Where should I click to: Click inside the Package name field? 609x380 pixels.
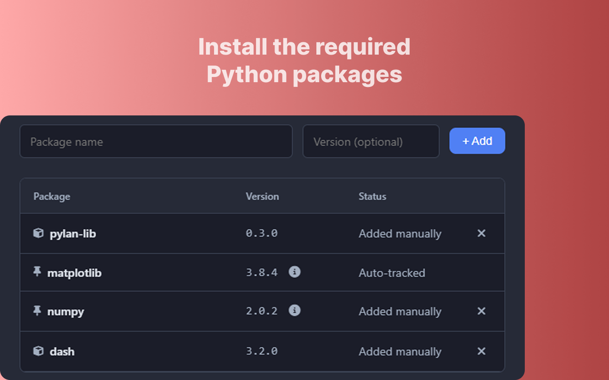[156, 141]
